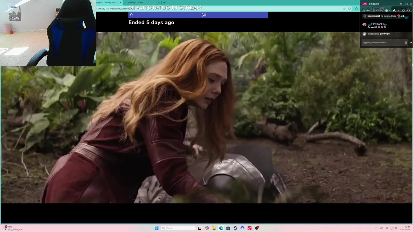Viewport: 413px width, 232px height.
Task: Send the comment with arrow icon
Action: (x=411, y=43)
